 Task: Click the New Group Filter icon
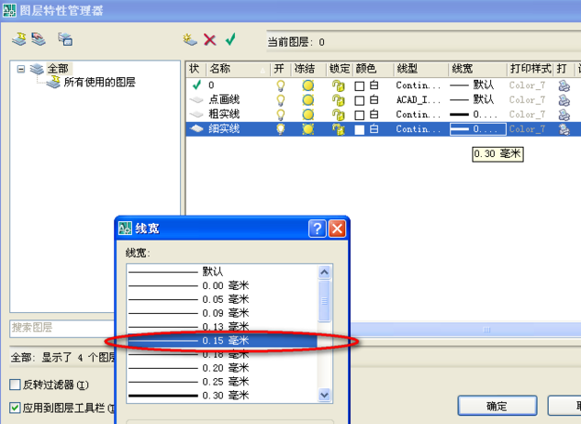pyautogui.click(x=39, y=39)
